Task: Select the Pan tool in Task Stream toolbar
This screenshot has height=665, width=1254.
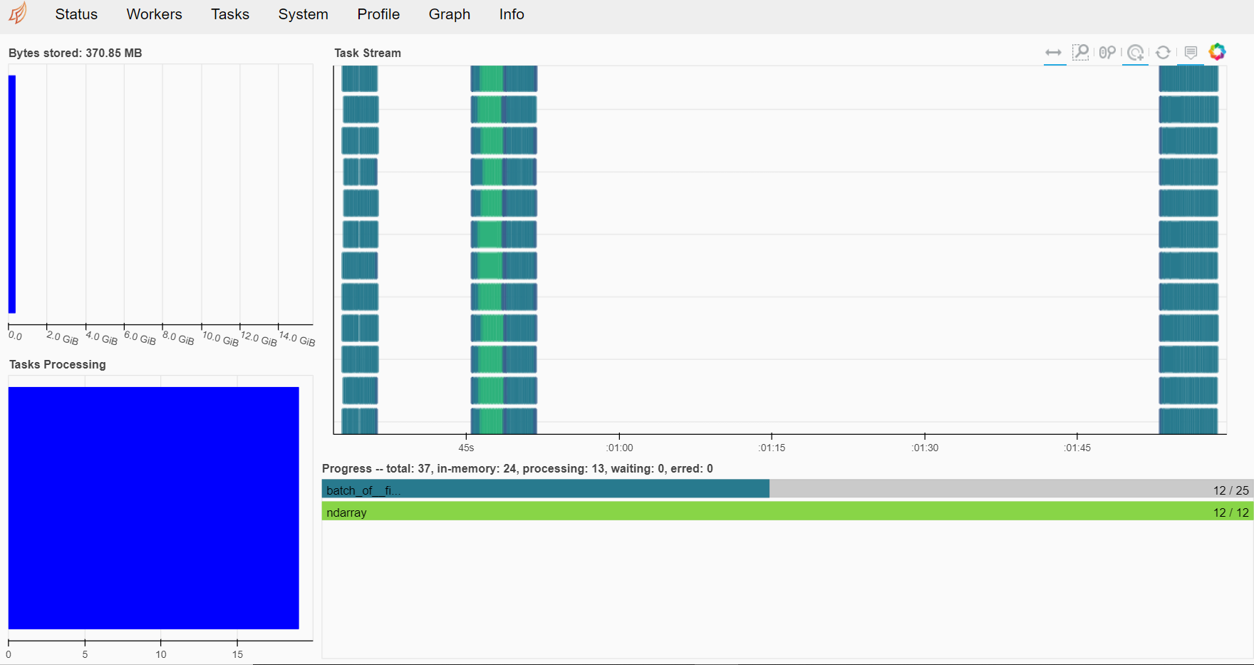Action: pyautogui.click(x=1053, y=53)
